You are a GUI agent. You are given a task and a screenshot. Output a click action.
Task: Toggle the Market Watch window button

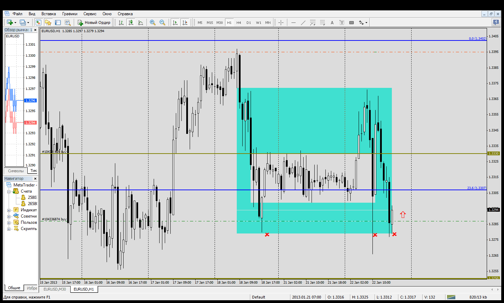38,22
